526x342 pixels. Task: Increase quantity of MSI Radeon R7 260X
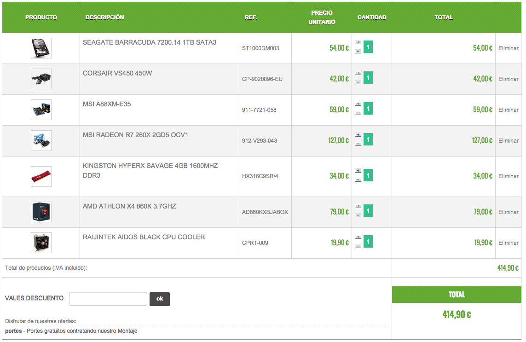click(358, 135)
